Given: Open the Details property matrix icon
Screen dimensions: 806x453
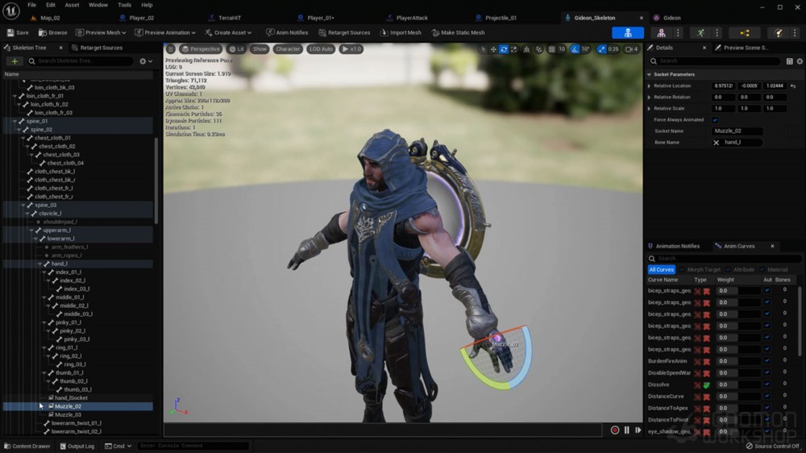Looking at the screenshot, I should coord(789,61).
